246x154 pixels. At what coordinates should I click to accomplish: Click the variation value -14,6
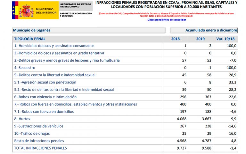(x=232, y=126)
